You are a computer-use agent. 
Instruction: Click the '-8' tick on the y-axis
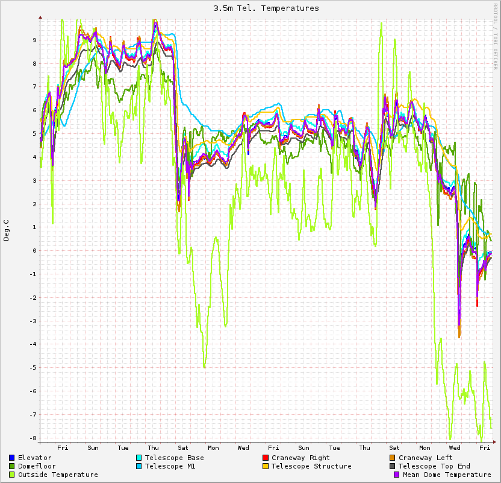tap(33, 438)
